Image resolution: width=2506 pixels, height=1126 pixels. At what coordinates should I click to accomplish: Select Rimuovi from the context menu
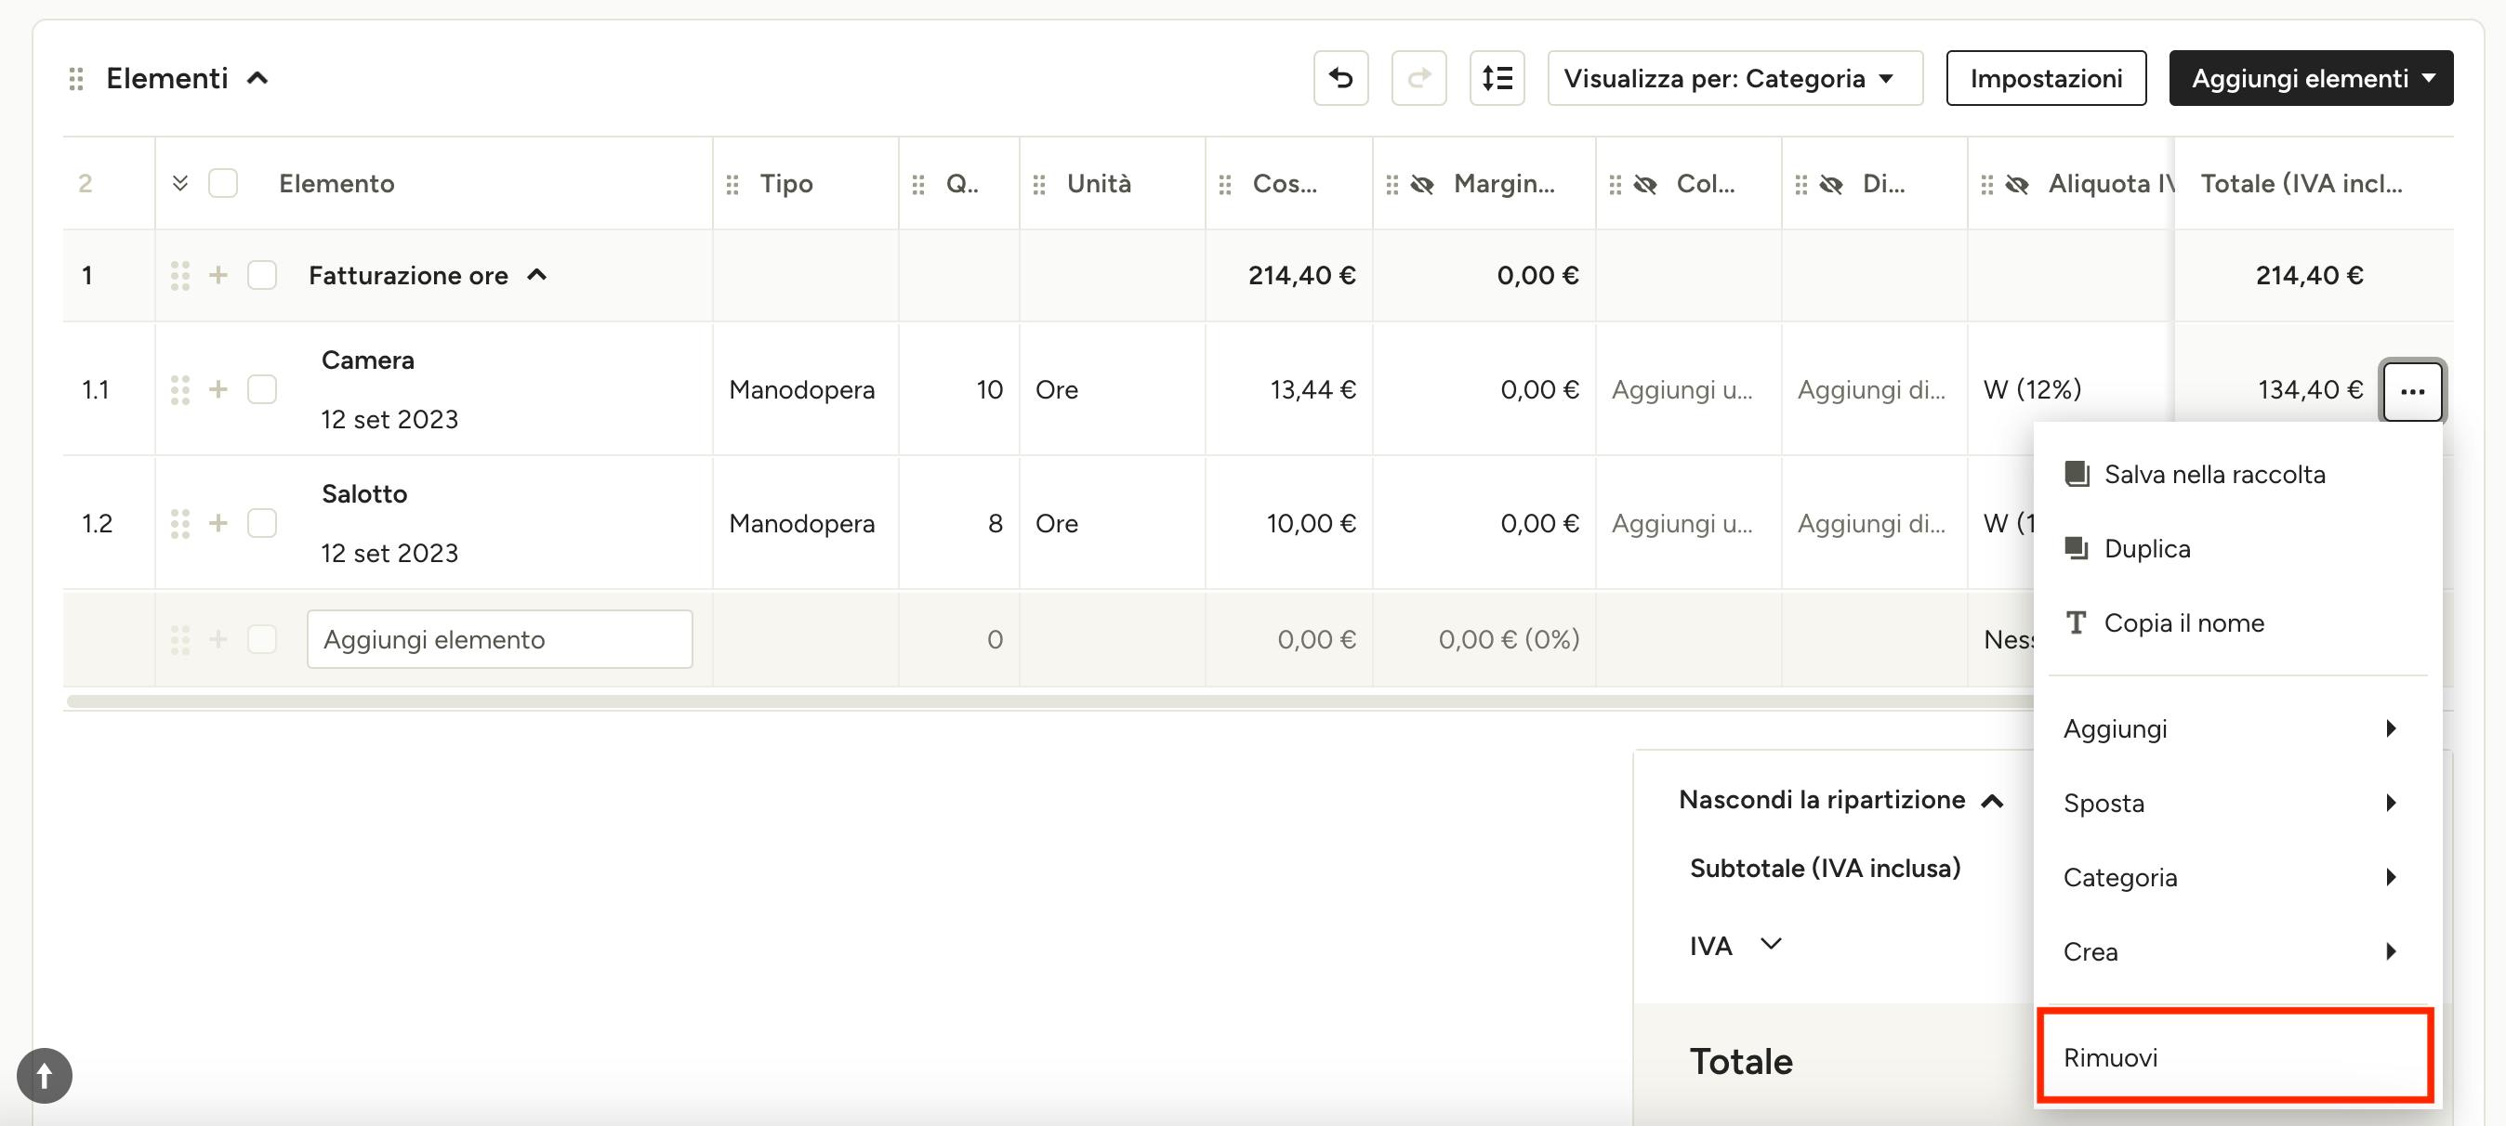pos(2234,1057)
